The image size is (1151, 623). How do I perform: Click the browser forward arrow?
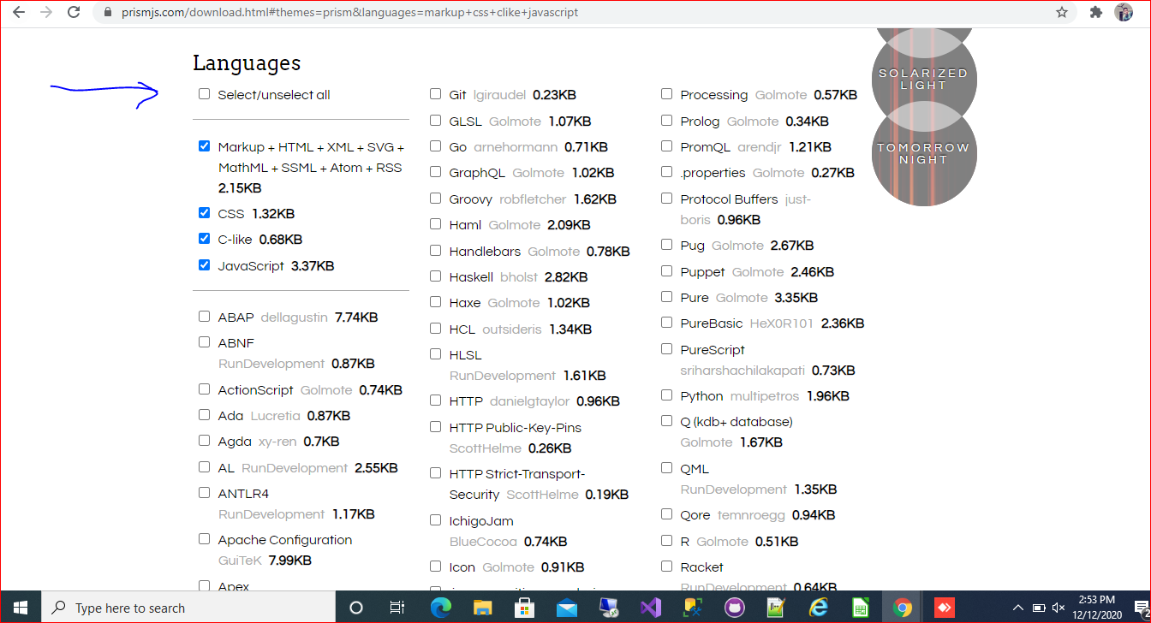[46, 13]
